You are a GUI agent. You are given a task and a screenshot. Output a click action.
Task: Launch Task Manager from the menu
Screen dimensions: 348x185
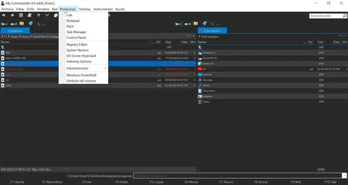[84, 32]
